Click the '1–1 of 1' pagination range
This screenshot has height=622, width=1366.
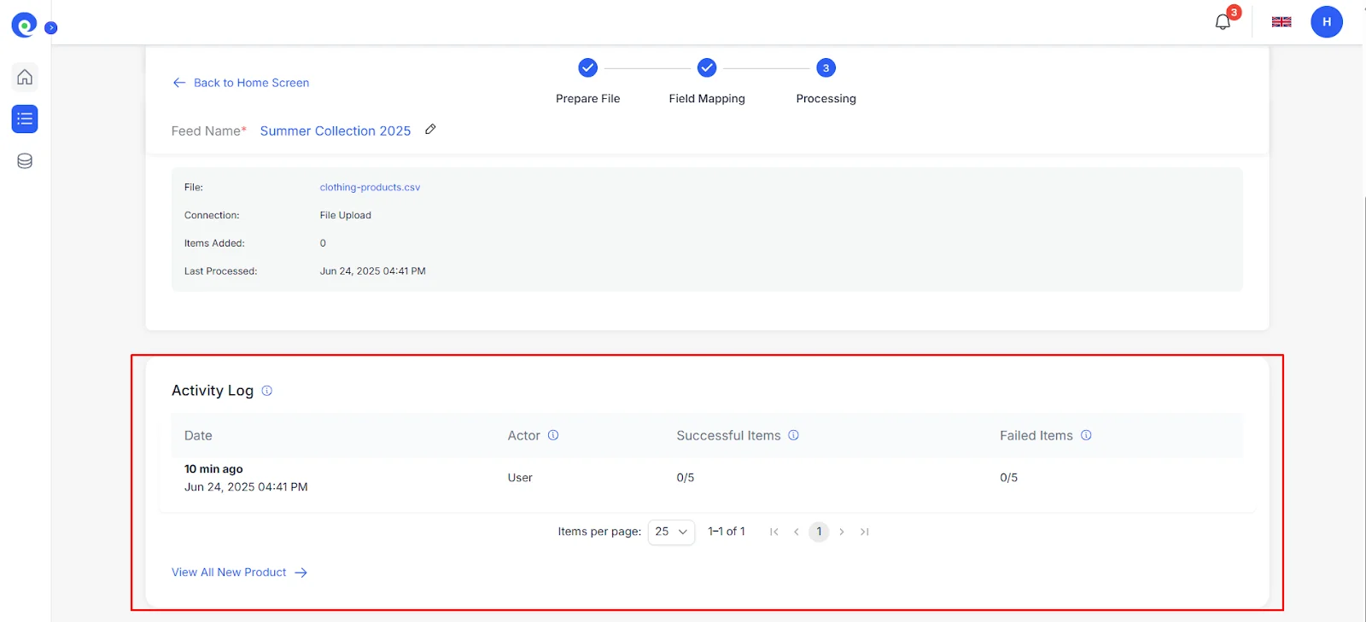(x=727, y=532)
